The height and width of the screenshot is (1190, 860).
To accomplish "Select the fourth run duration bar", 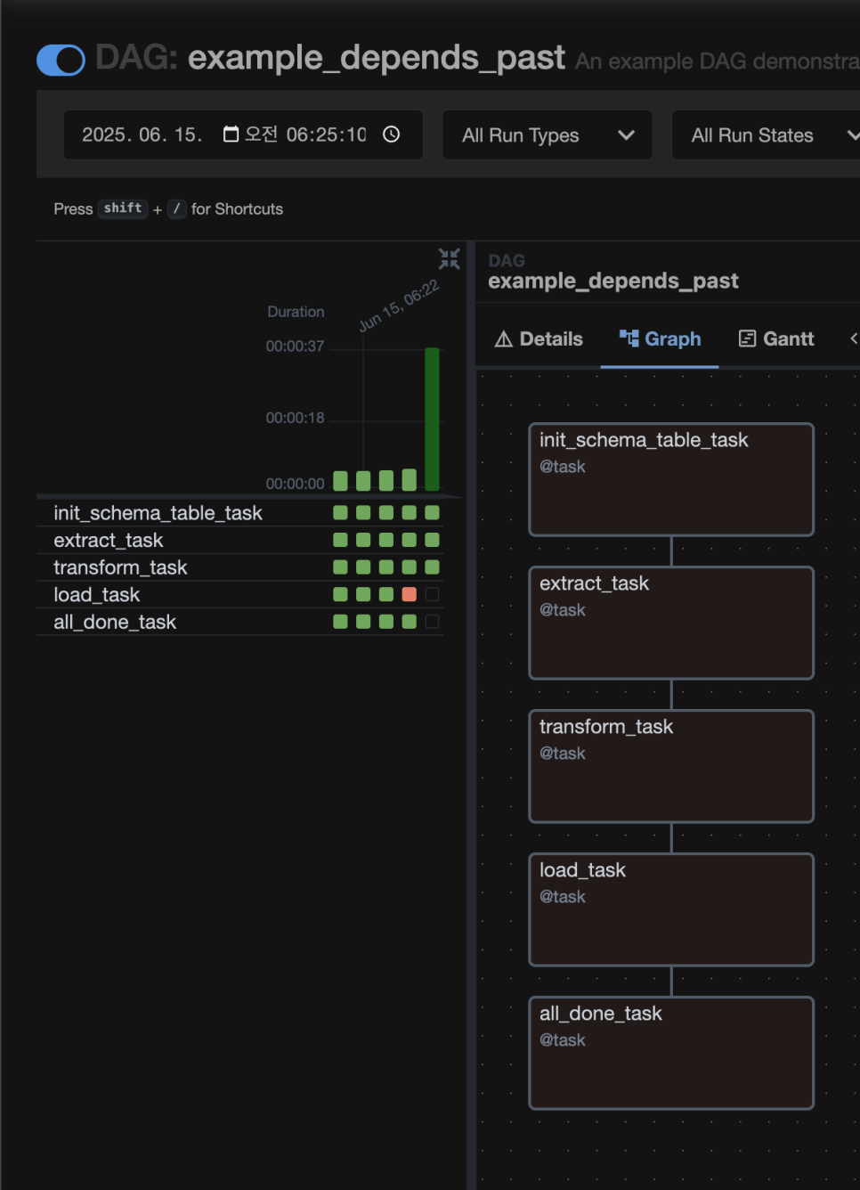I will [410, 480].
